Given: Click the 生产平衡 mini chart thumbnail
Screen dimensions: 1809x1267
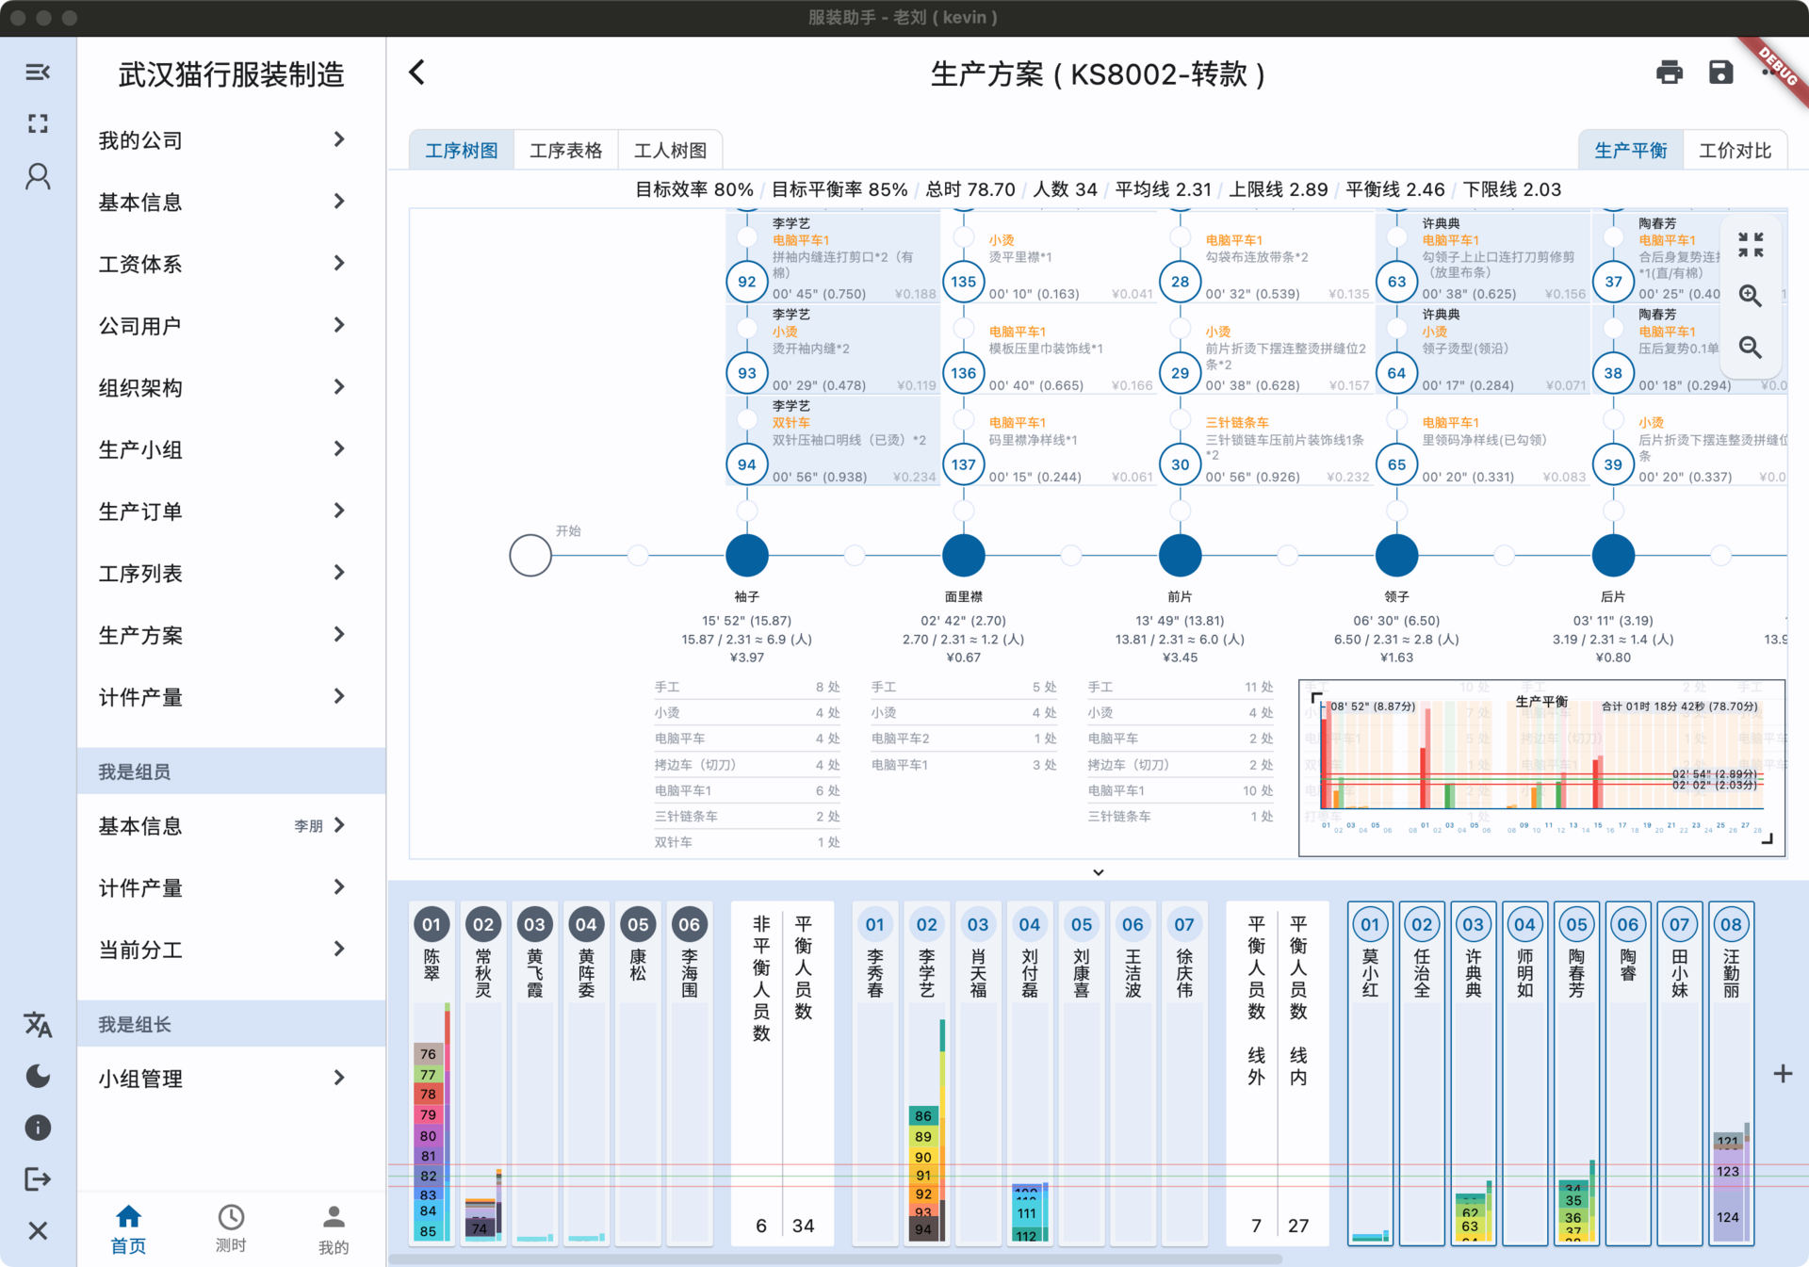Looking at the screenshot, I should [1541, 768].
